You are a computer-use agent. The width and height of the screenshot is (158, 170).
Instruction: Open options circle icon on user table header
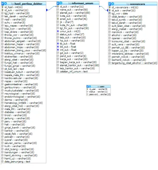[x=90, y=86]
